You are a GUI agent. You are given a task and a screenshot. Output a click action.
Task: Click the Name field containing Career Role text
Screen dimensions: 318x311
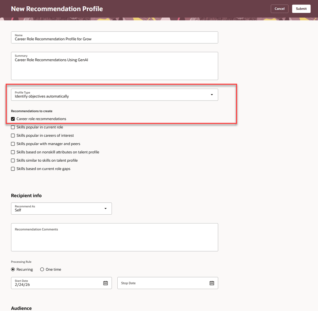114,37
